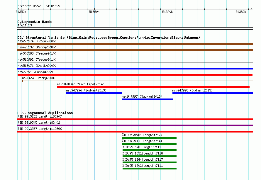
Task: Open the nsv947997 (Sudmant2013) label
Action: tap(142, 96)
